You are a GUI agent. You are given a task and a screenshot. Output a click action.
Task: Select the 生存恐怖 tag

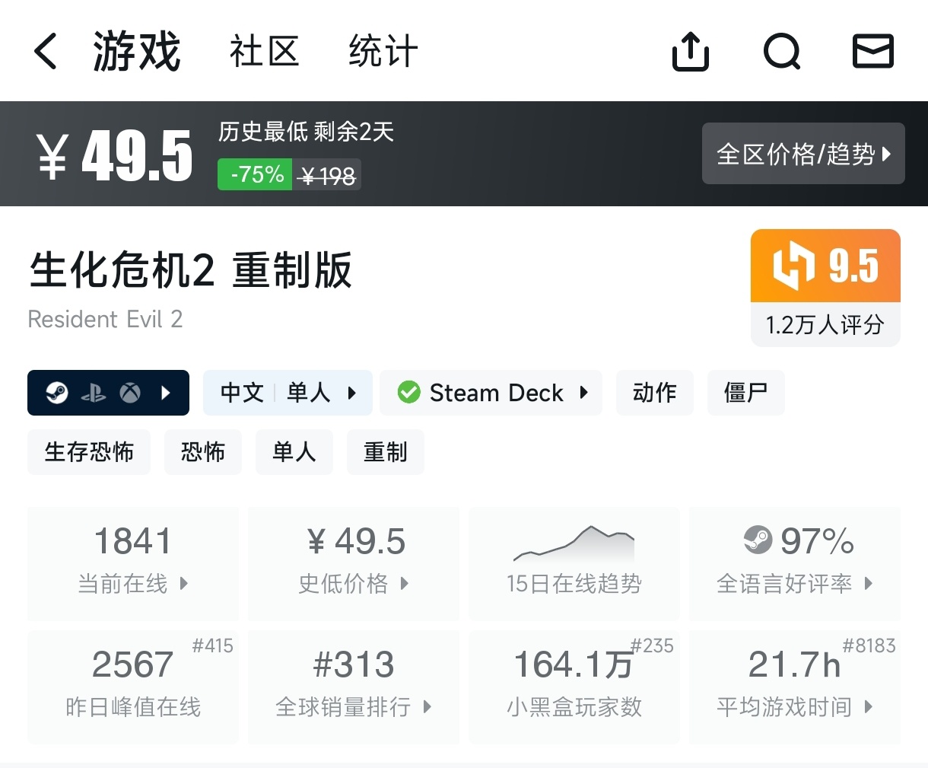pyautogui.click(x=89, y=452)
